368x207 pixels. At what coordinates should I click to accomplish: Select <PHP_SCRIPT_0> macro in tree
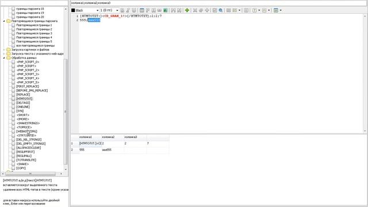point(28,62)
